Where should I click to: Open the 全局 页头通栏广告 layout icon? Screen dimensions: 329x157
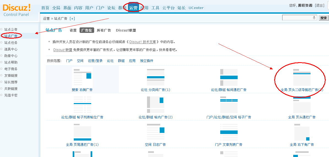tap(302, 105)
